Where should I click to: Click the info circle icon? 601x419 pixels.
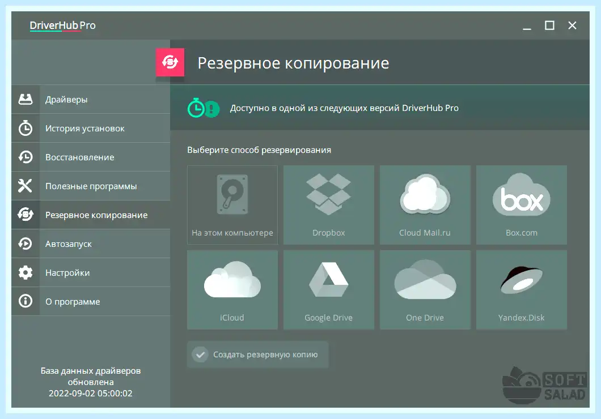coord(26,301)
